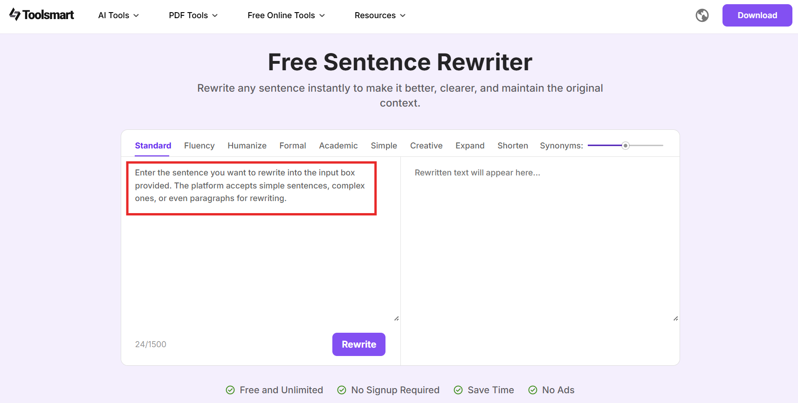Image resolution: width=798 pixels, height=403 pixels.
Task: Choose the Expand mode
Action: tap(470, 146)
